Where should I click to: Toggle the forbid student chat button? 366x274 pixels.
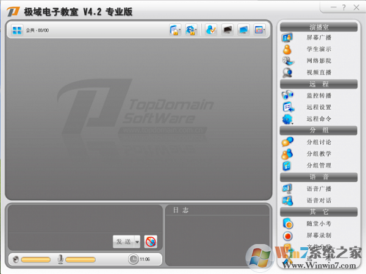[x=151, y=242]
